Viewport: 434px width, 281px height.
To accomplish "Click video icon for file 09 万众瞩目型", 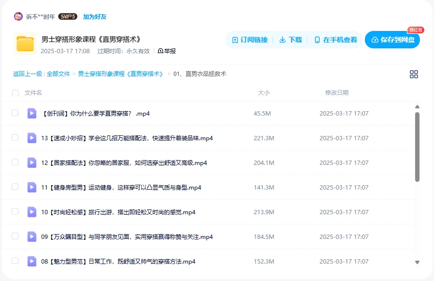I will click(32, 237).
